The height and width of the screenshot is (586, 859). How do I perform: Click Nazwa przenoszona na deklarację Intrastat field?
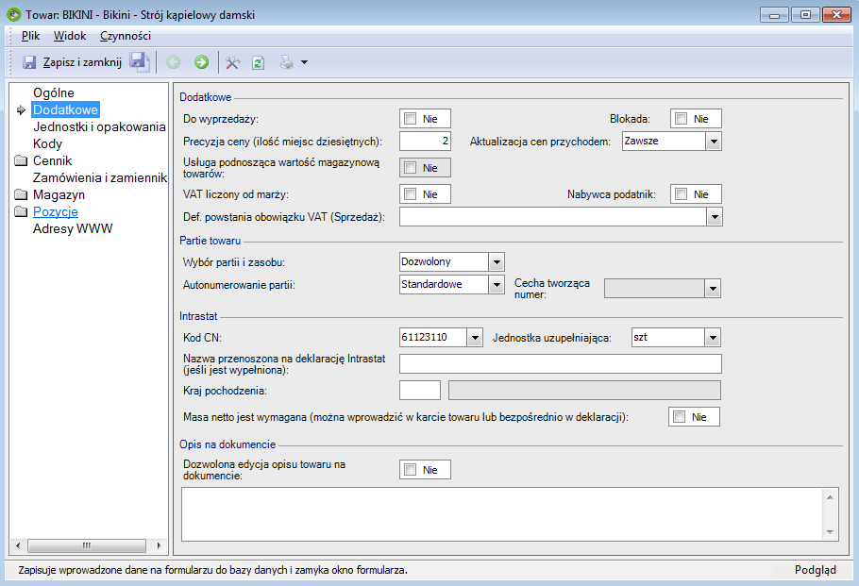click(x=561, y=363)
